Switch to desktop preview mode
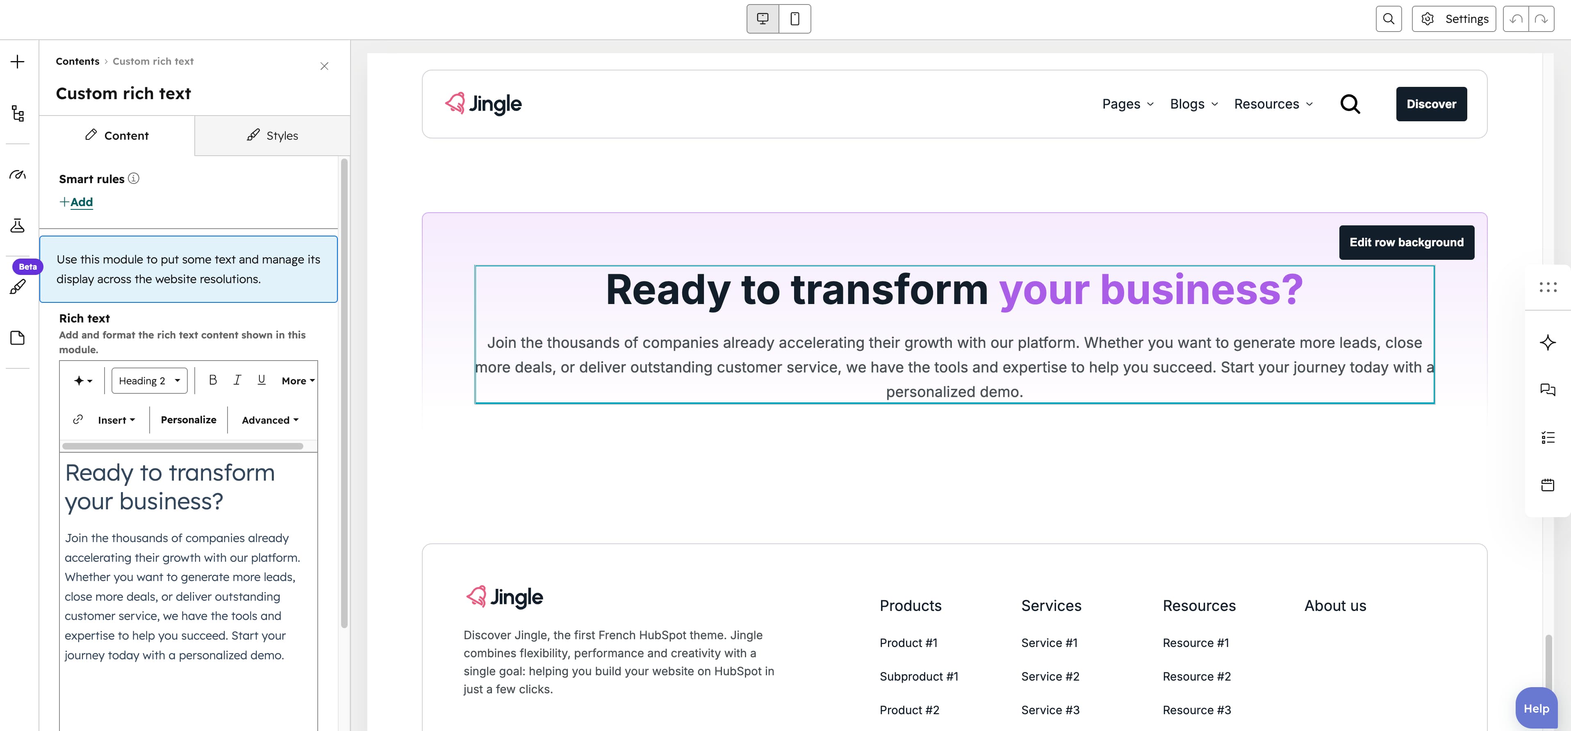 click(762, 19)
